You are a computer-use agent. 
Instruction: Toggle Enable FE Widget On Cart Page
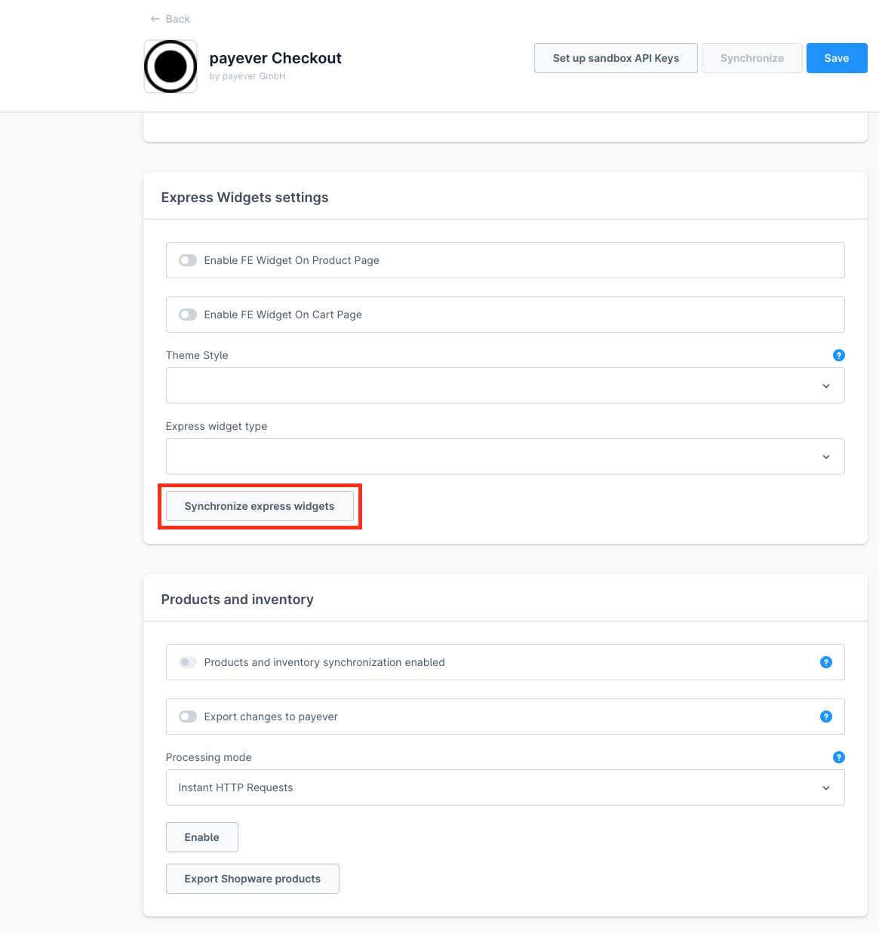(x=188, y=315)
